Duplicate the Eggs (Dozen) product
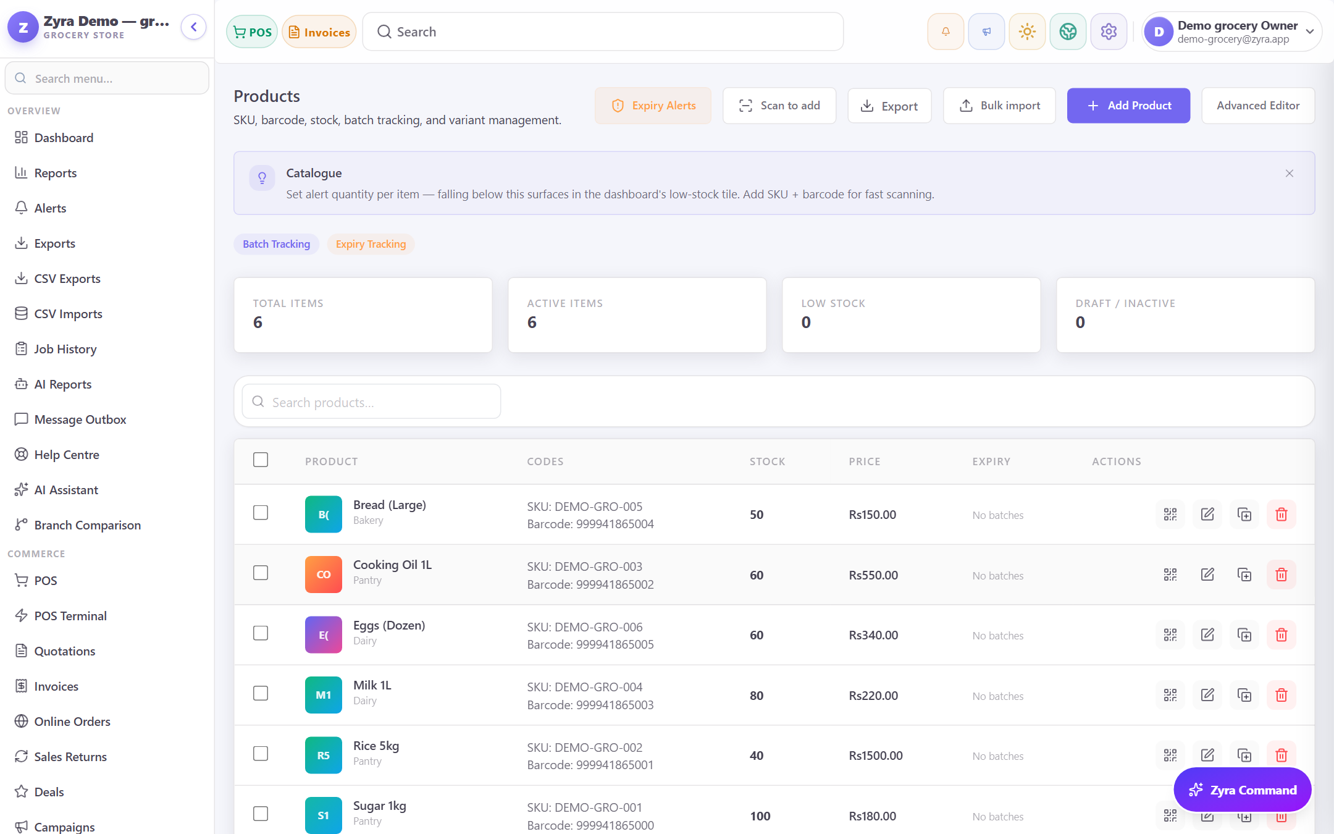 [1244, 634]
